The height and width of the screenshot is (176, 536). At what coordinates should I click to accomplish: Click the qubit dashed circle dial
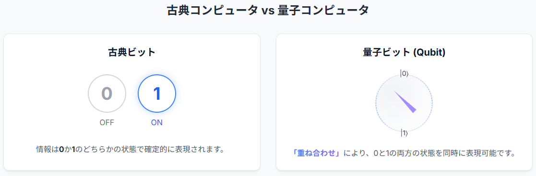(404, 103)
